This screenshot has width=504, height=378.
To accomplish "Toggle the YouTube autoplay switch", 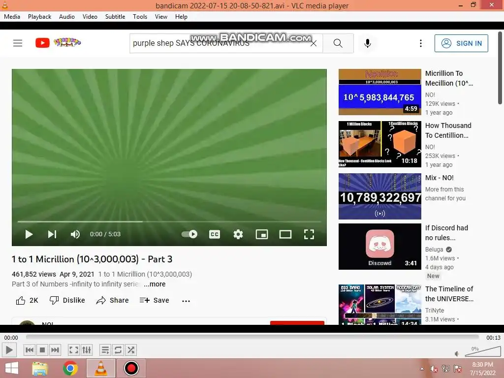I will pos(189,234).
